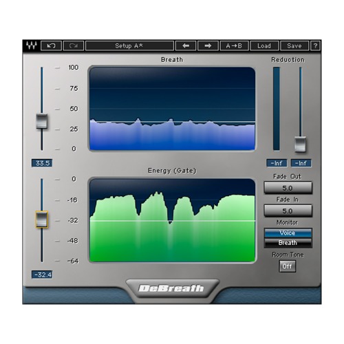The image size is (344, 344).
Task: Go to previous preset arrow
Action: click(186, 45)
